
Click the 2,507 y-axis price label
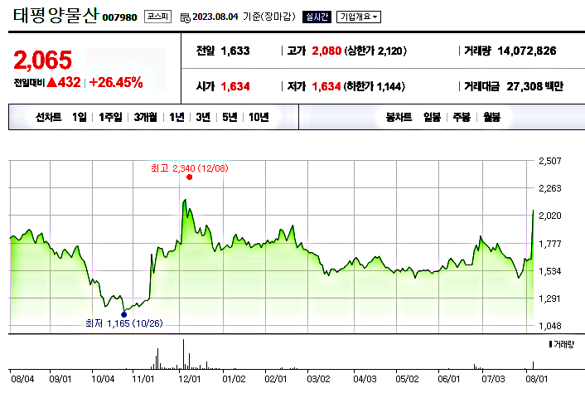click(550, 161)
